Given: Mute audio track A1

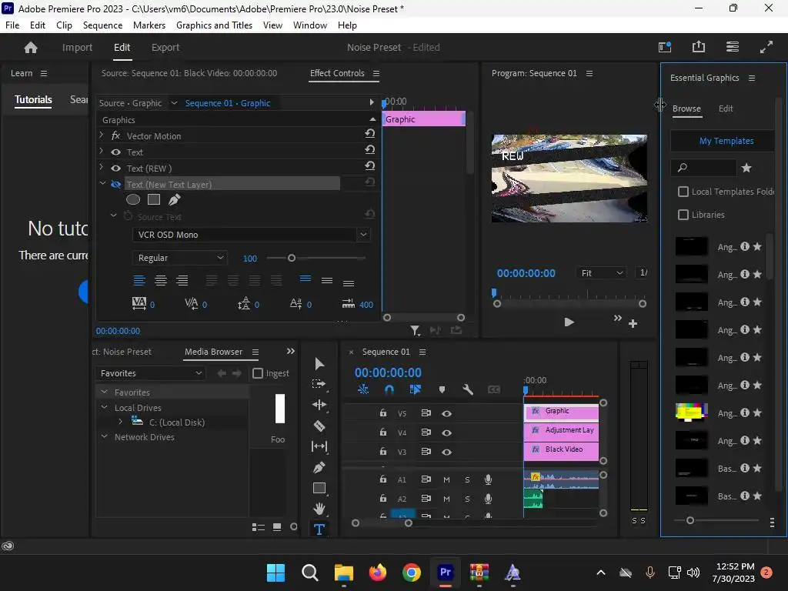Looking at the screenshot, I should 446,480.
